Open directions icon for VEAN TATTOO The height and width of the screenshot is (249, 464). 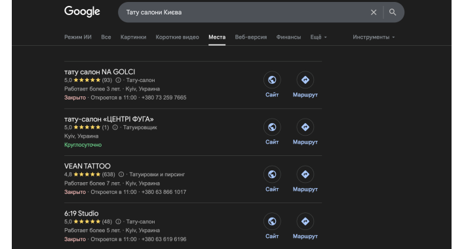pos(305,174)
